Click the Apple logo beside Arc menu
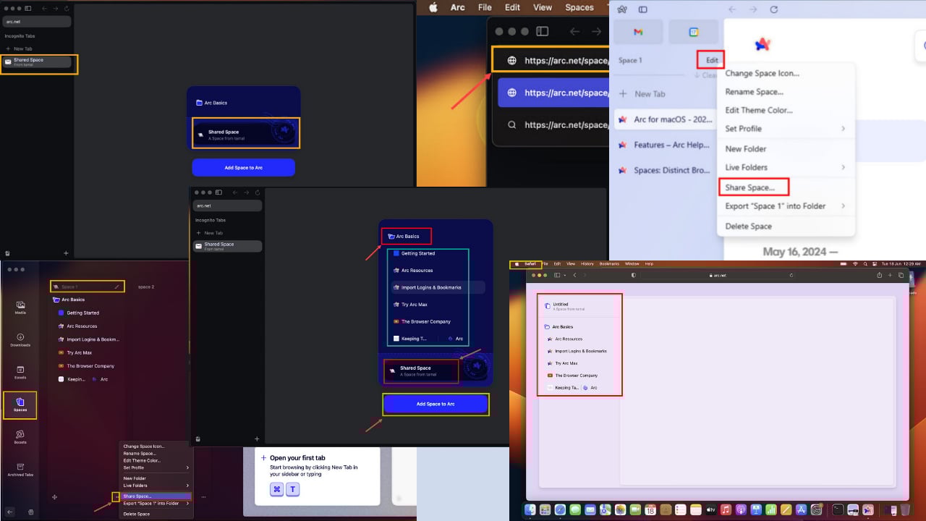Image resolution: width=926 pixels, height=521 pixels. 433,7
